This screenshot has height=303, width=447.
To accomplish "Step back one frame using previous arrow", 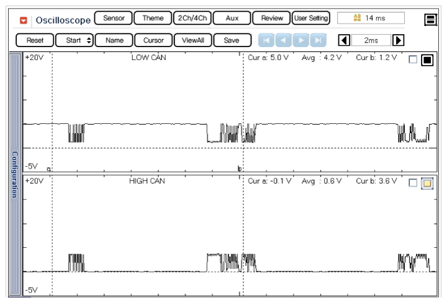I will click(283, 40).
